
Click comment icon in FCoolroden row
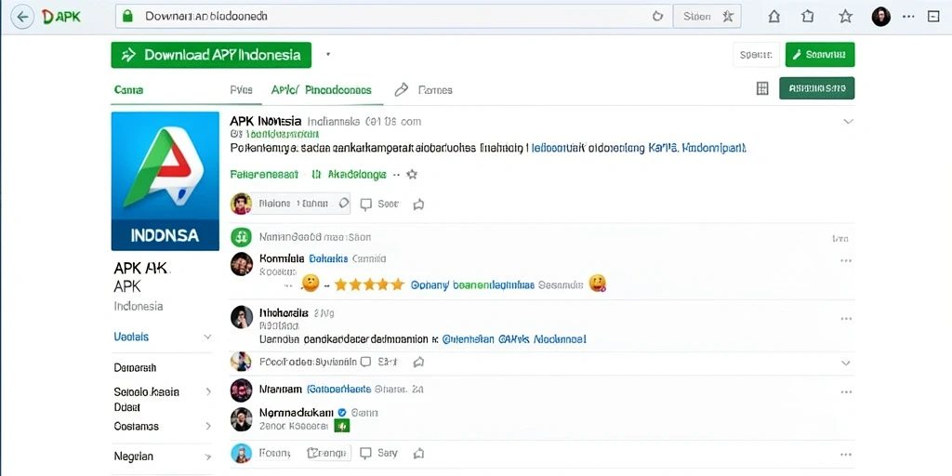(365, 362)
